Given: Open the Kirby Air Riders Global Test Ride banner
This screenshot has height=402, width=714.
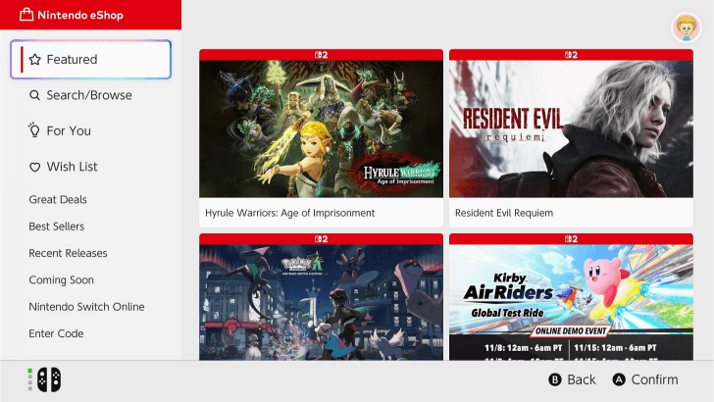Looking at the screenshot, I should (571, 302).
